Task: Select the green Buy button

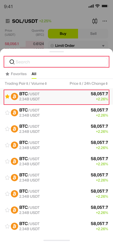Action: pos(63,34)
